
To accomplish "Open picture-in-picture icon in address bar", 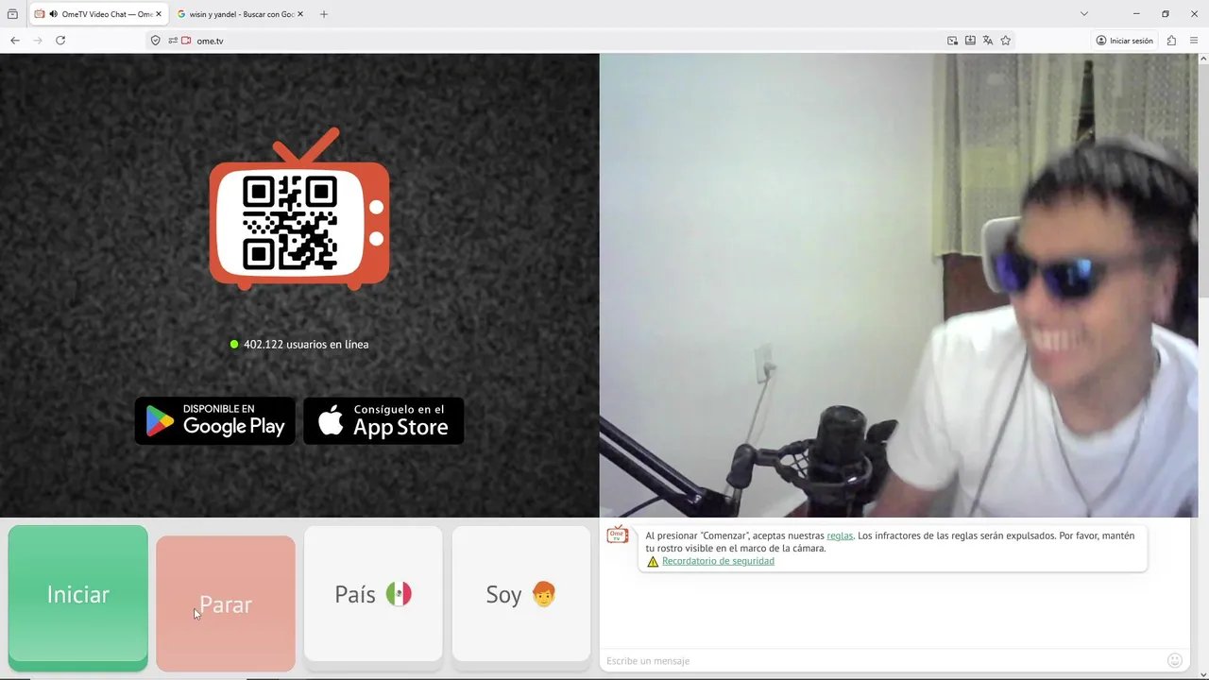I will 952,41.
